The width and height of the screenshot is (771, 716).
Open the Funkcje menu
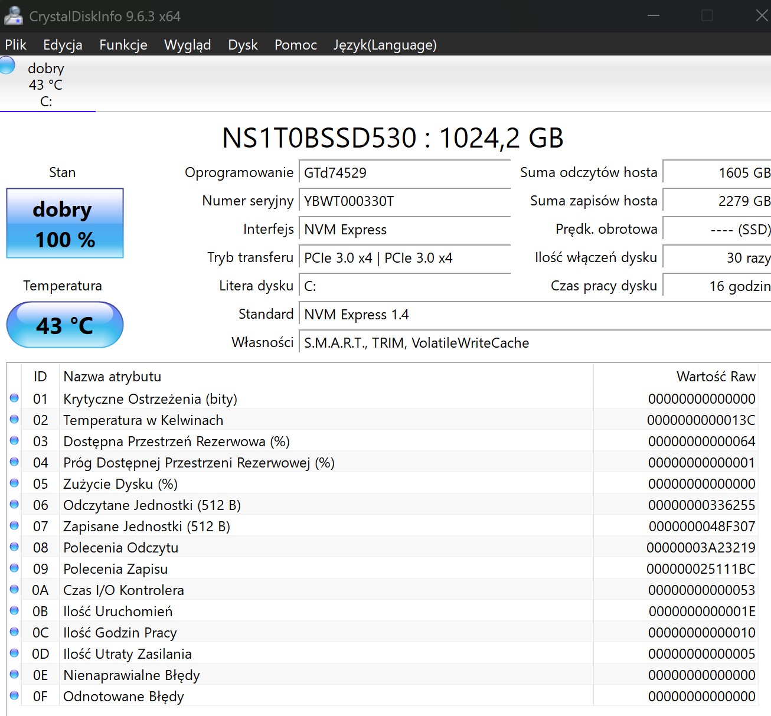[123, 45]
